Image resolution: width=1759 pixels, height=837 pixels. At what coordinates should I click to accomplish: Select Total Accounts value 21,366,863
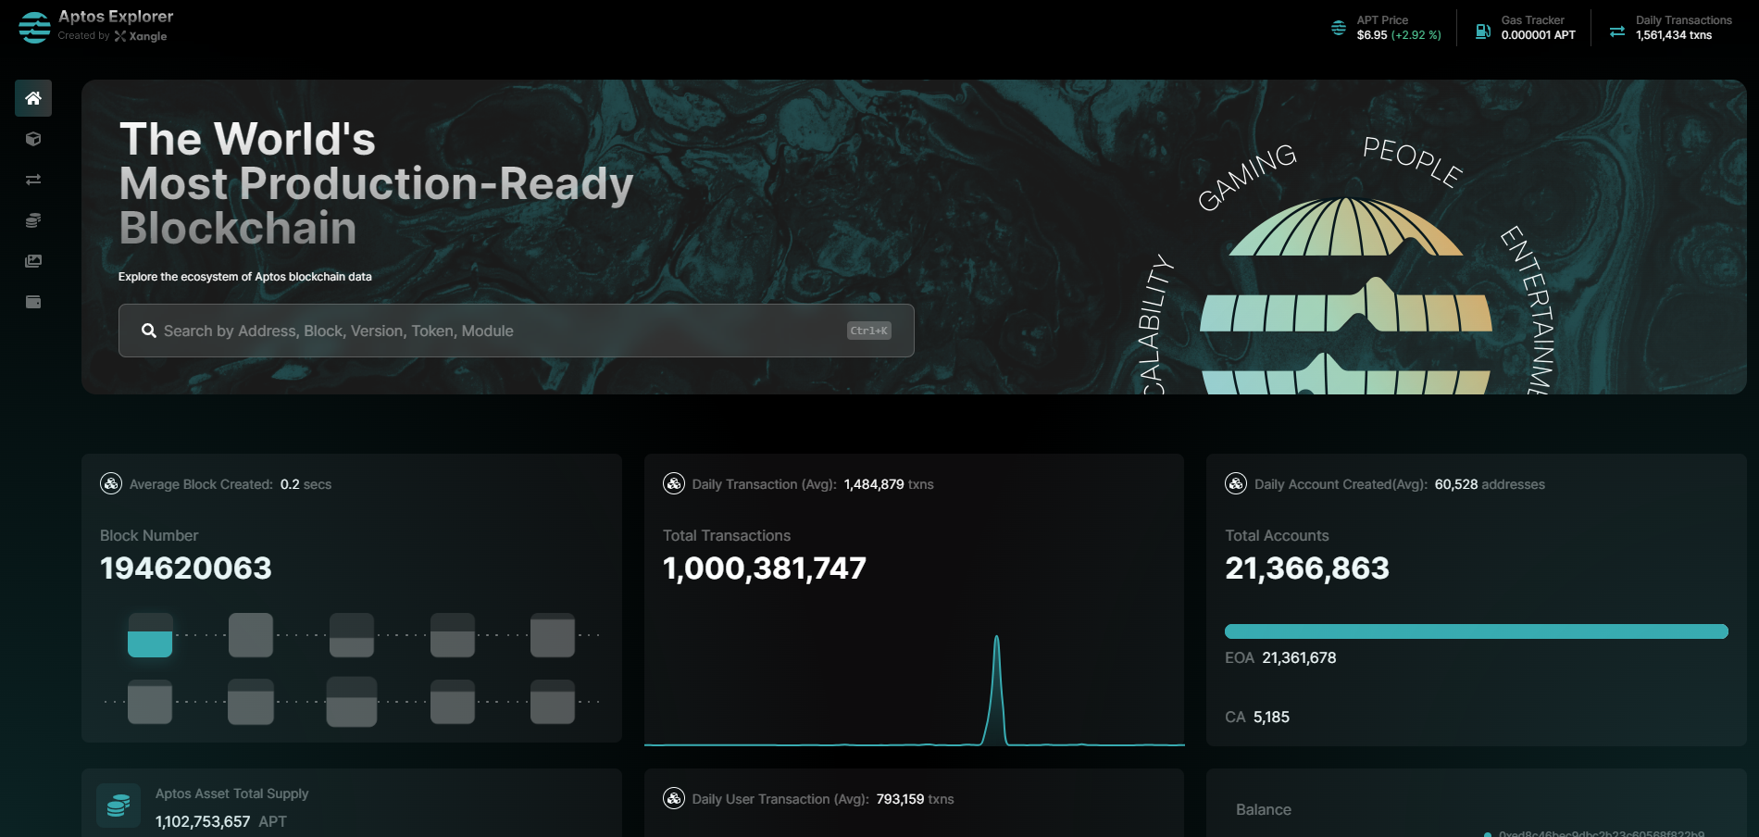tap(1307, 568)
